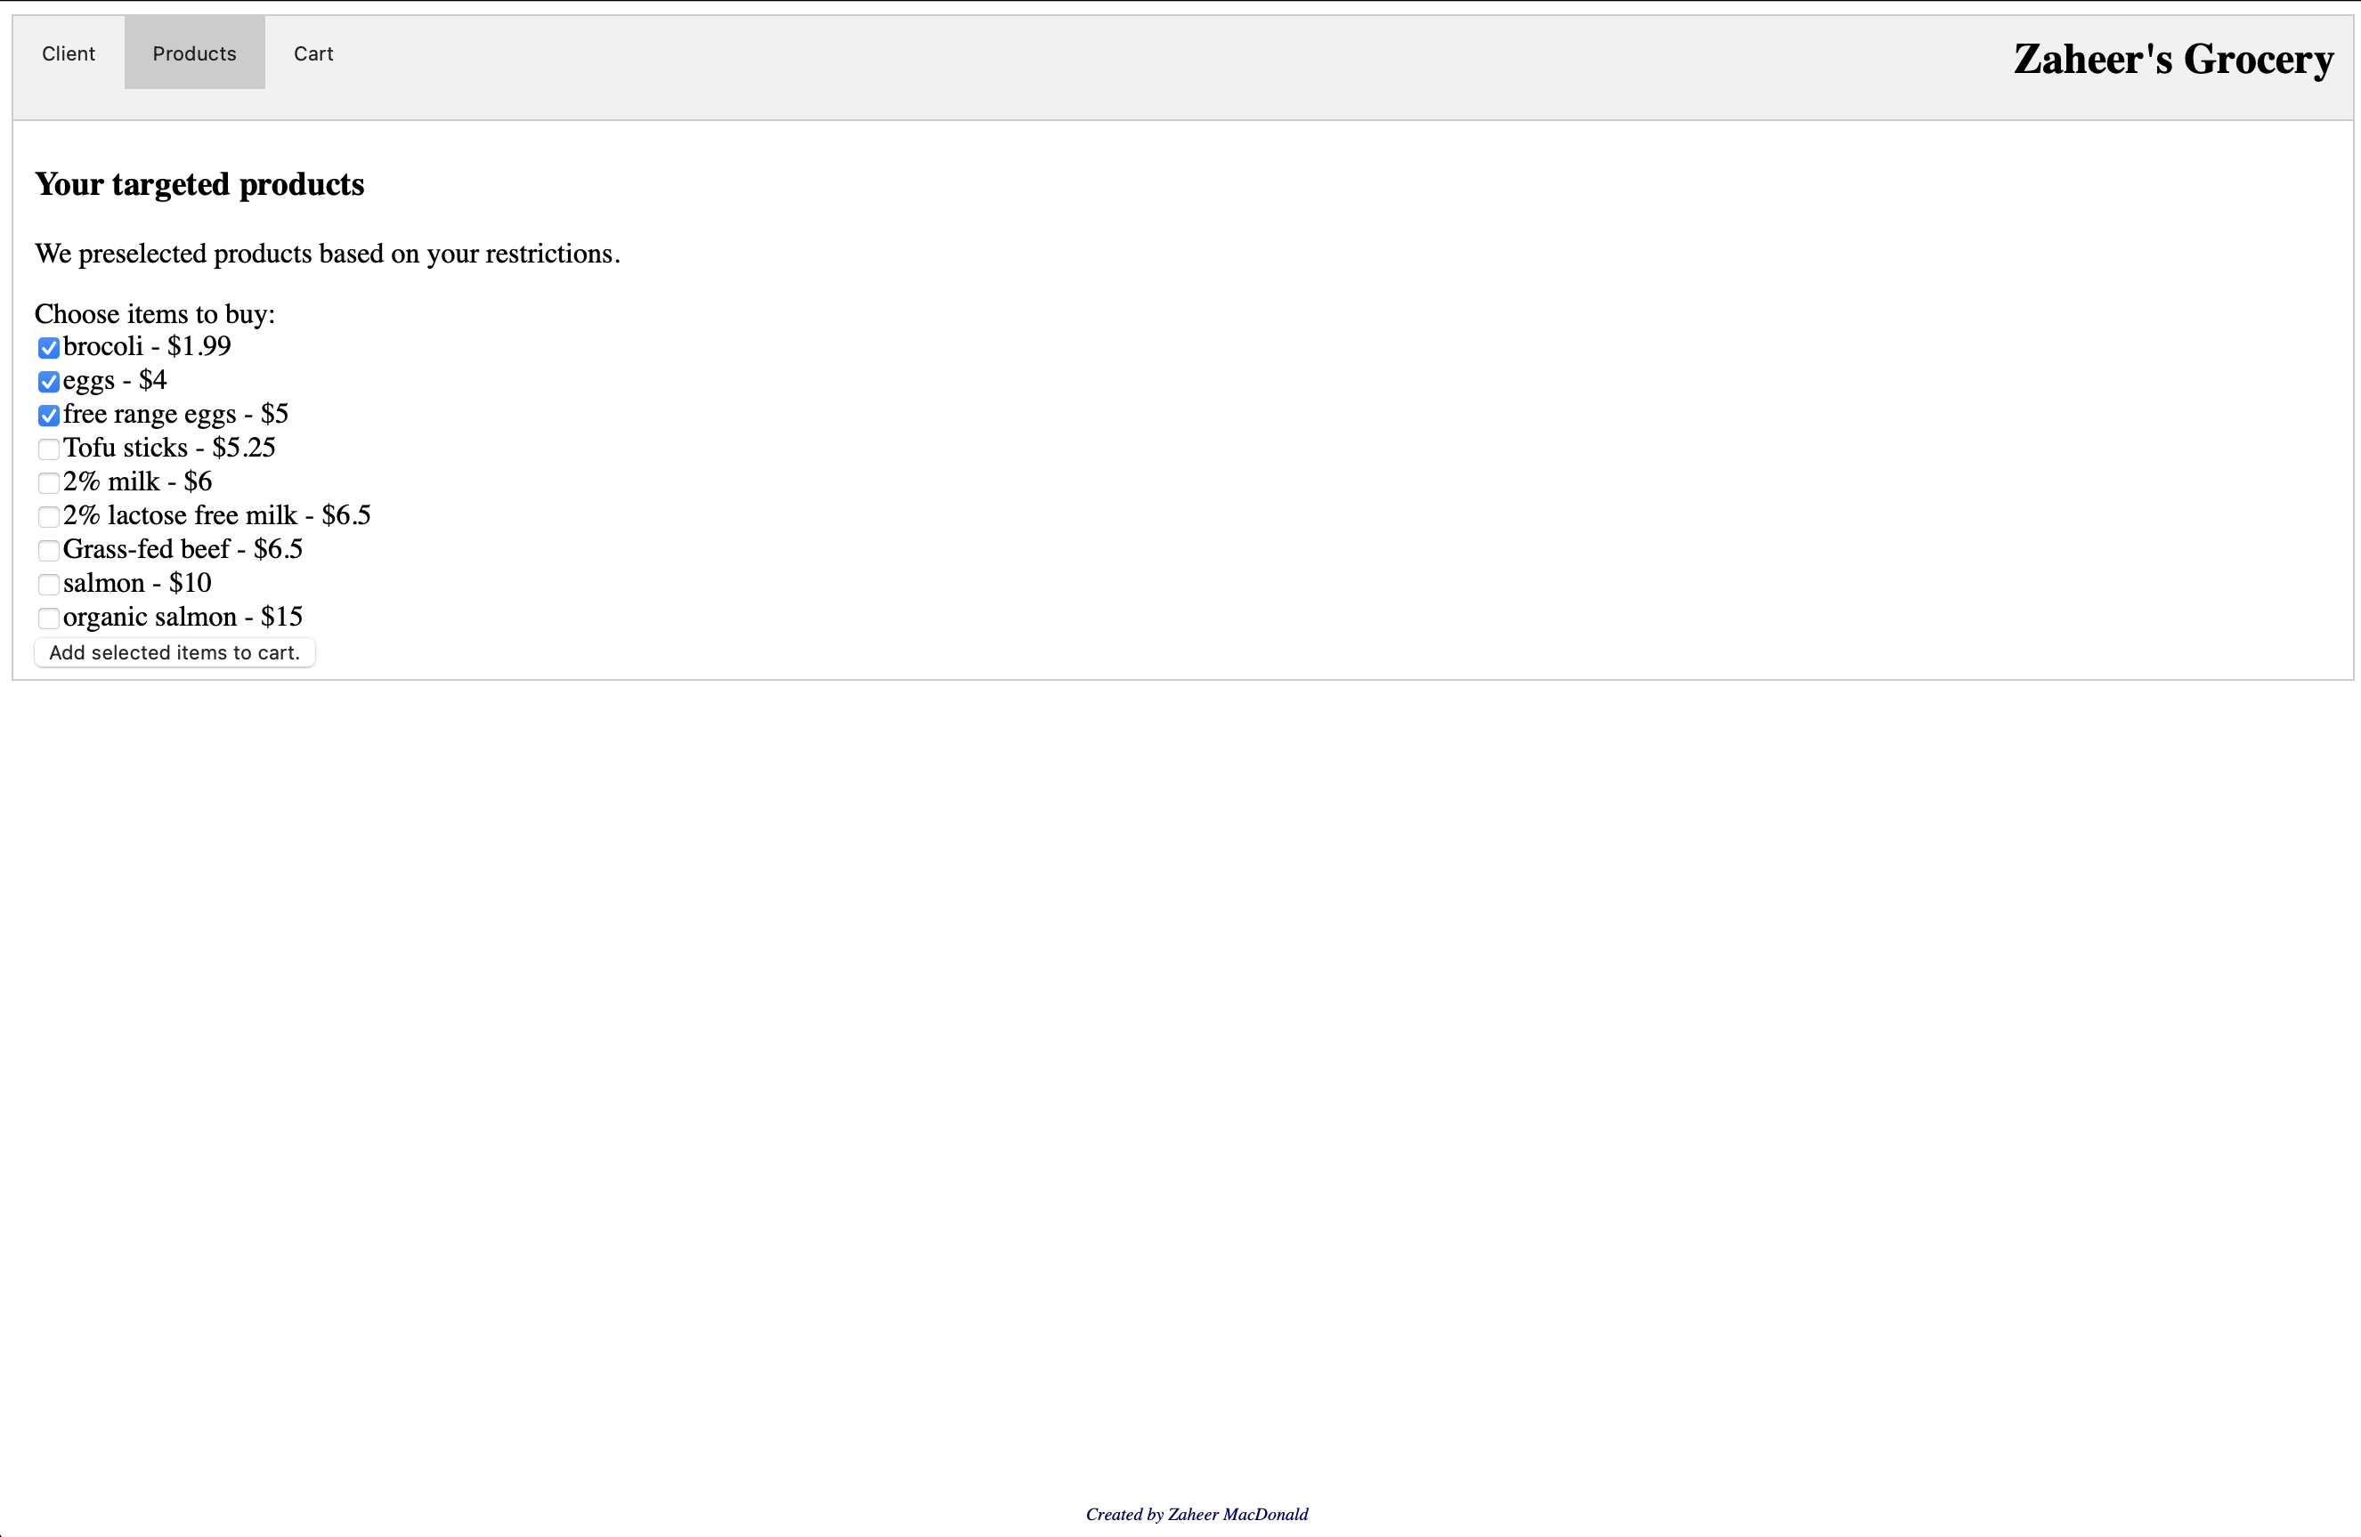Click the Your targeted products heading
This screenshot has height=1537, width=2361.
coord(199,184)
